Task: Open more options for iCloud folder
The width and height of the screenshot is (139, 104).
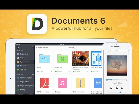Action: coord(51,72)
